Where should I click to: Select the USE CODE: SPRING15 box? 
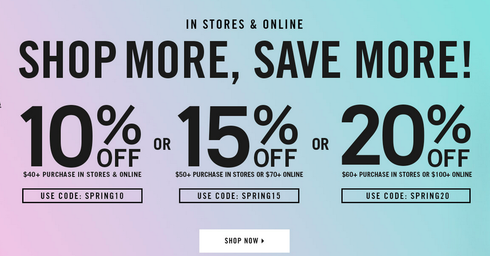point(239,196)
